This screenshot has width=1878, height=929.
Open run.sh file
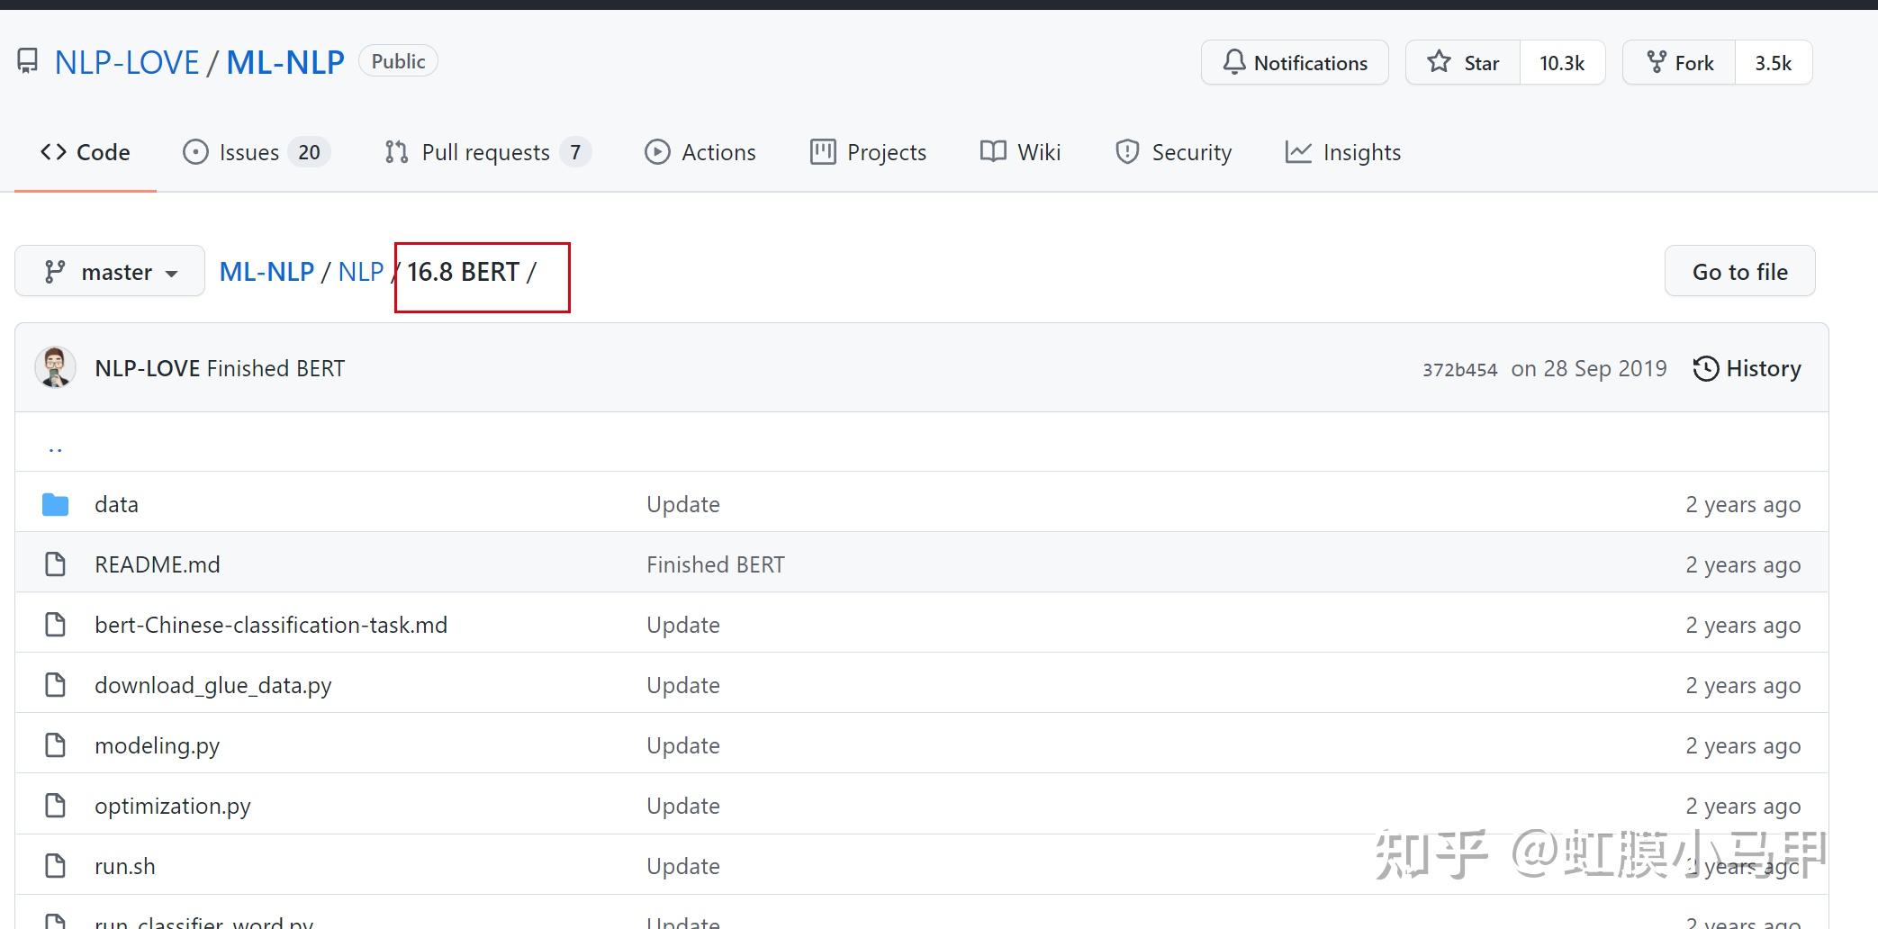pos(125,866)
